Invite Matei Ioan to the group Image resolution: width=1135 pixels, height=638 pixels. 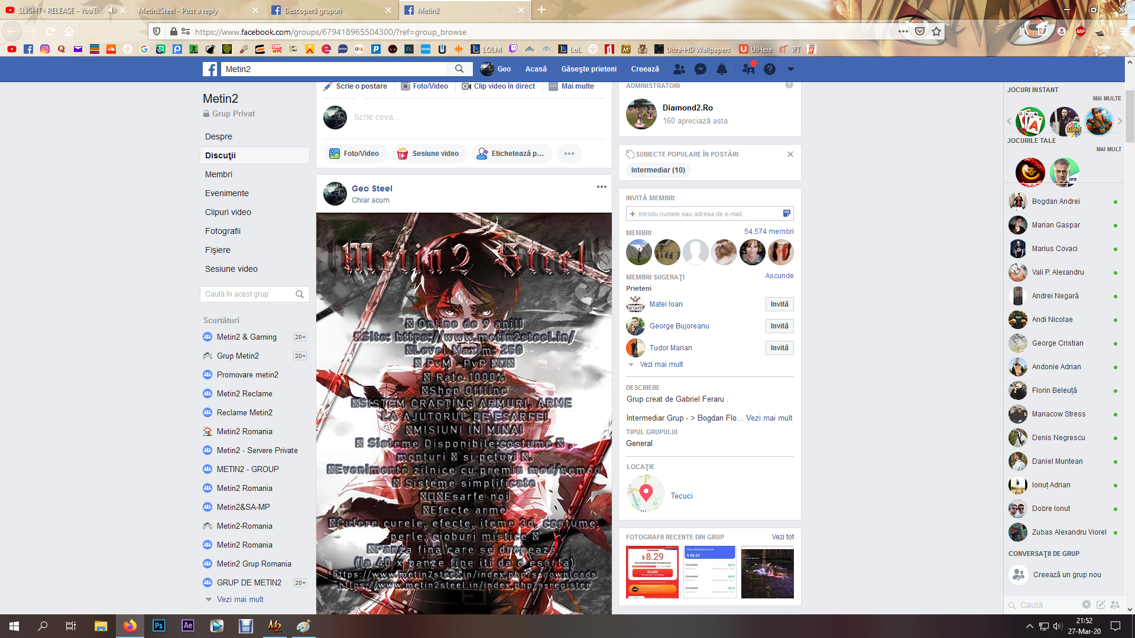click(779, 304)
